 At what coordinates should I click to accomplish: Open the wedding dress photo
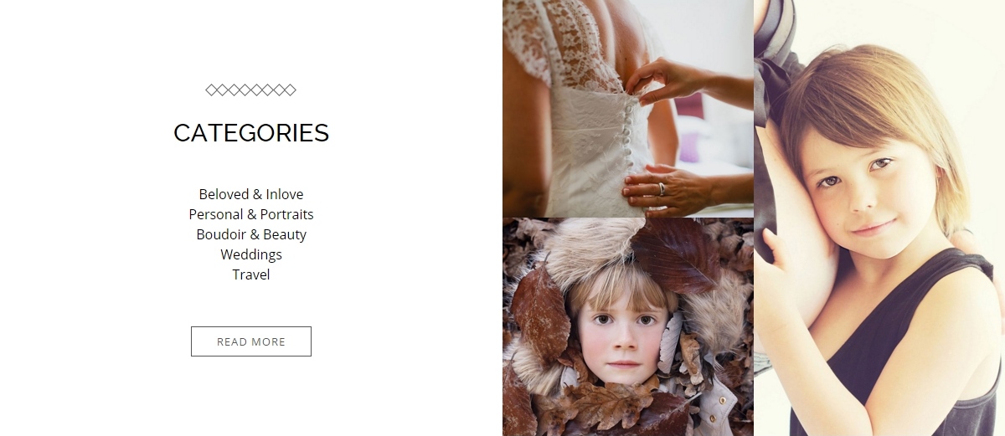click(628, 109)
